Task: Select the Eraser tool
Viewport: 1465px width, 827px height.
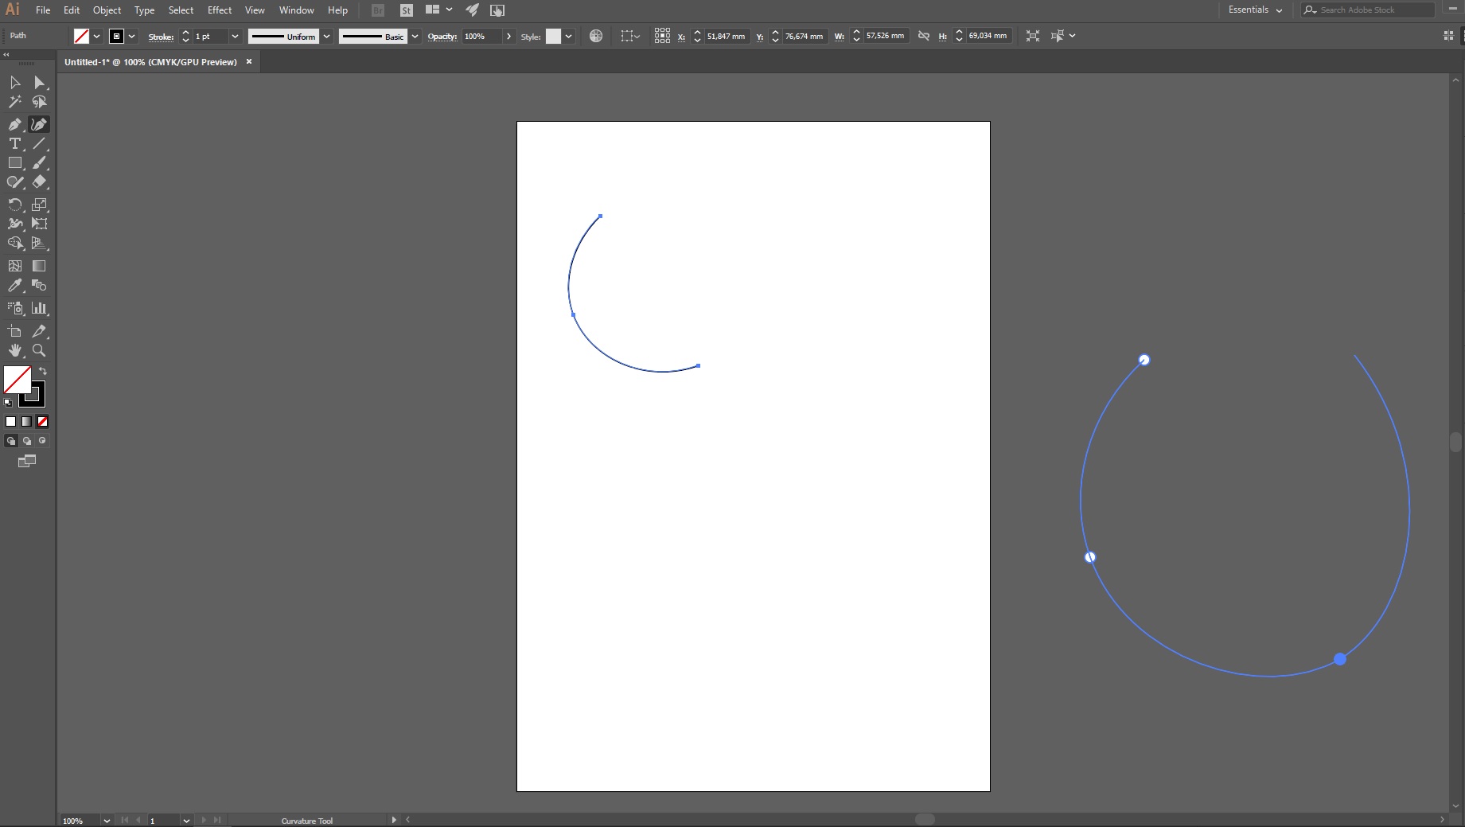Action: (x=39, y=182)
